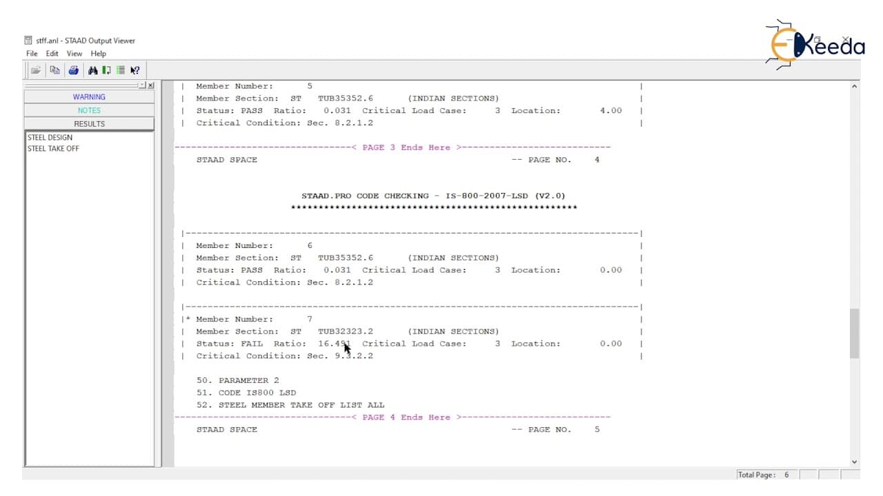This screenshot has width=883, height=496.
Task: Click the ratio value 16.491
Action: tap(334, 344)
